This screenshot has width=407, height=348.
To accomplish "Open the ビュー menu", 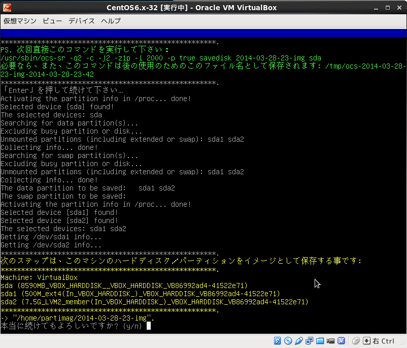I will (x=53, y=21).
